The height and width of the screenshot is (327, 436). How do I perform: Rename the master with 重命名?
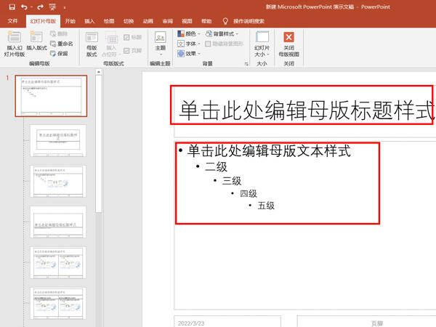62,44
